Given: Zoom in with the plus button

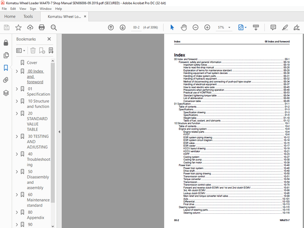Looking at the screenshot, I should tap(207, 27).
